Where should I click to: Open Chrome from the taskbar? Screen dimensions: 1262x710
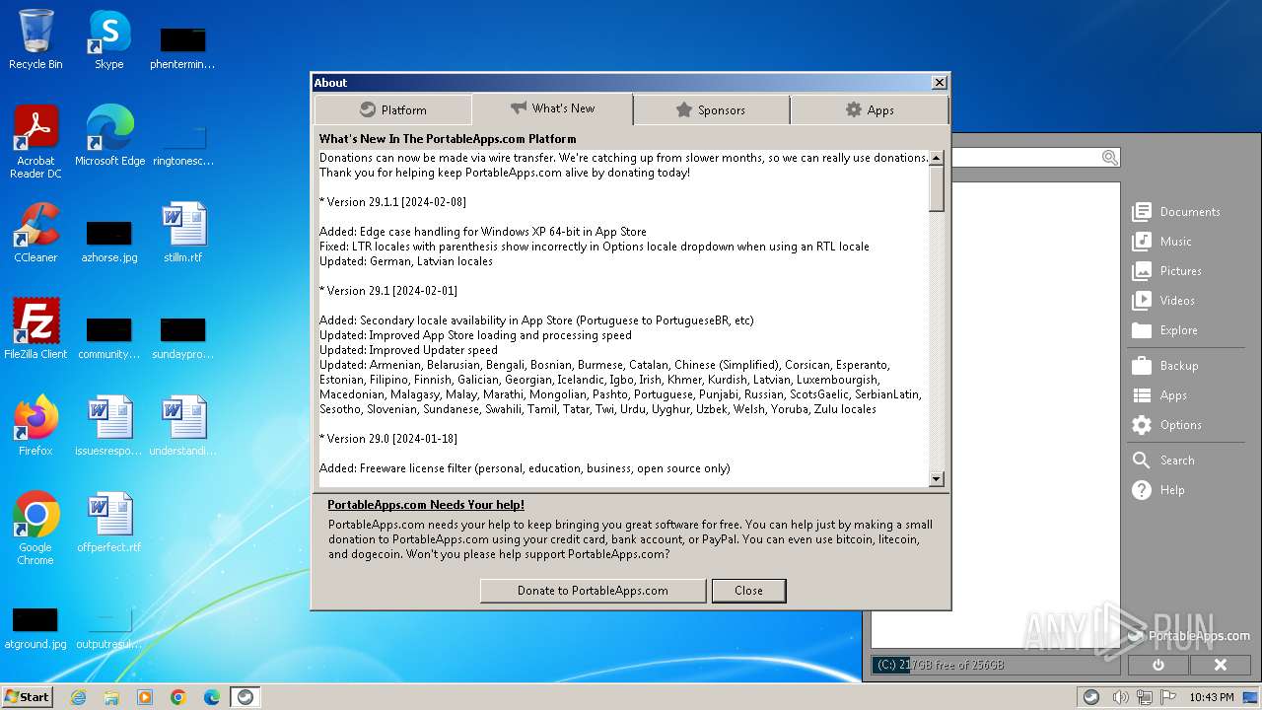click(x=178, y=697)
